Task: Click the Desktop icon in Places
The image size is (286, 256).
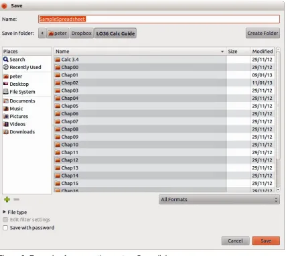Action: coord(6,84)
